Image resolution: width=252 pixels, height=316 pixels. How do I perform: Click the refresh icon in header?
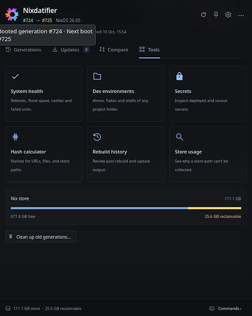click(x=203, y=15)
